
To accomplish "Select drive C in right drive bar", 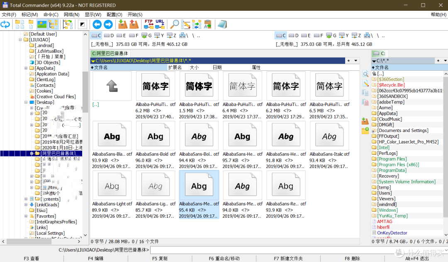I will 280,36.
